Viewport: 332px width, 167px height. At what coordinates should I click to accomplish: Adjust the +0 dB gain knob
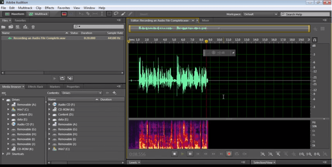point(213,53)
